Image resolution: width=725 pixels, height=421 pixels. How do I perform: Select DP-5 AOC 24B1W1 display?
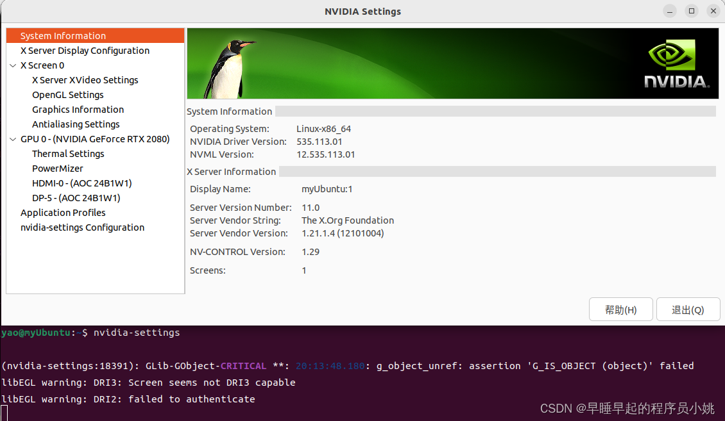click(76, 198)
